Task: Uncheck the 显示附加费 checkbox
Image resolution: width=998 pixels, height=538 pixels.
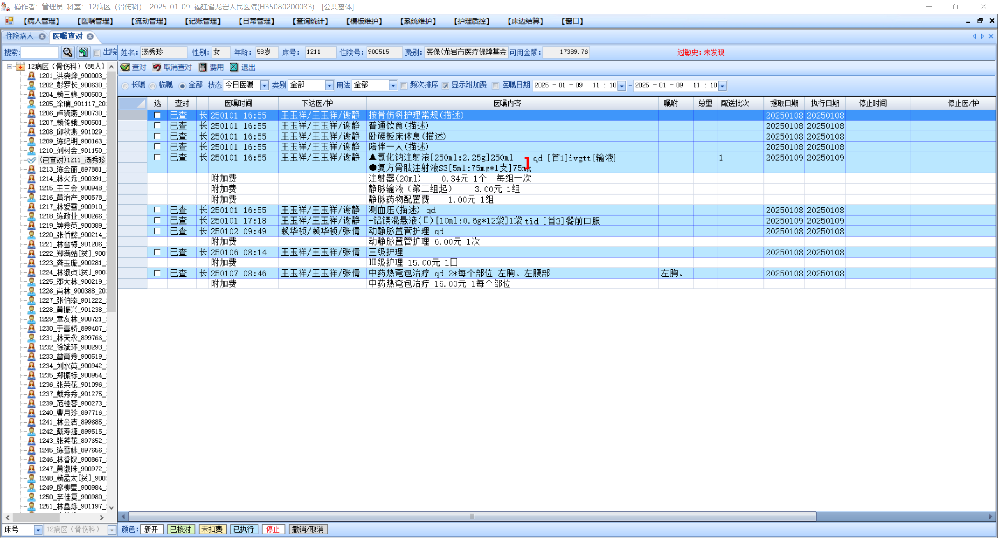Action: (445, 86)
